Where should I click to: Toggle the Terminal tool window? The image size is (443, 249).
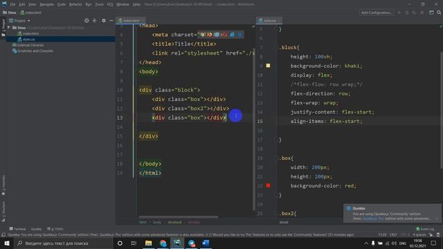[17, 229]
